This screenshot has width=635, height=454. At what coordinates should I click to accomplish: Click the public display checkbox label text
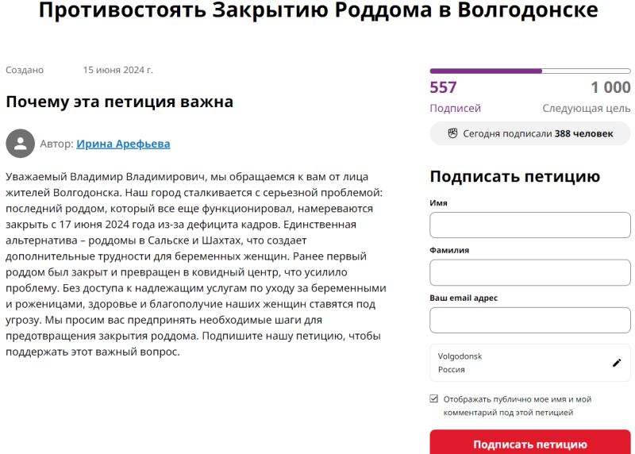coord(518,406)
